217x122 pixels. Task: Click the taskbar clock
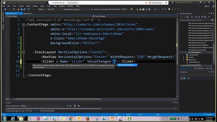click(209, 119)
